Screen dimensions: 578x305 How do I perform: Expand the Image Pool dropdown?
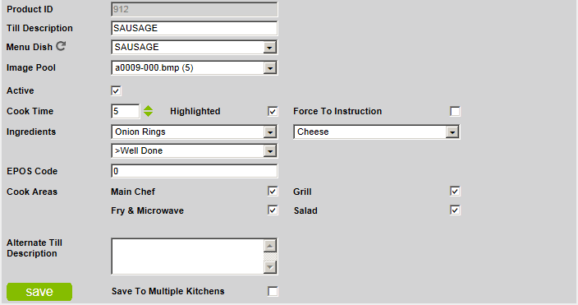(x=195, y=68)
